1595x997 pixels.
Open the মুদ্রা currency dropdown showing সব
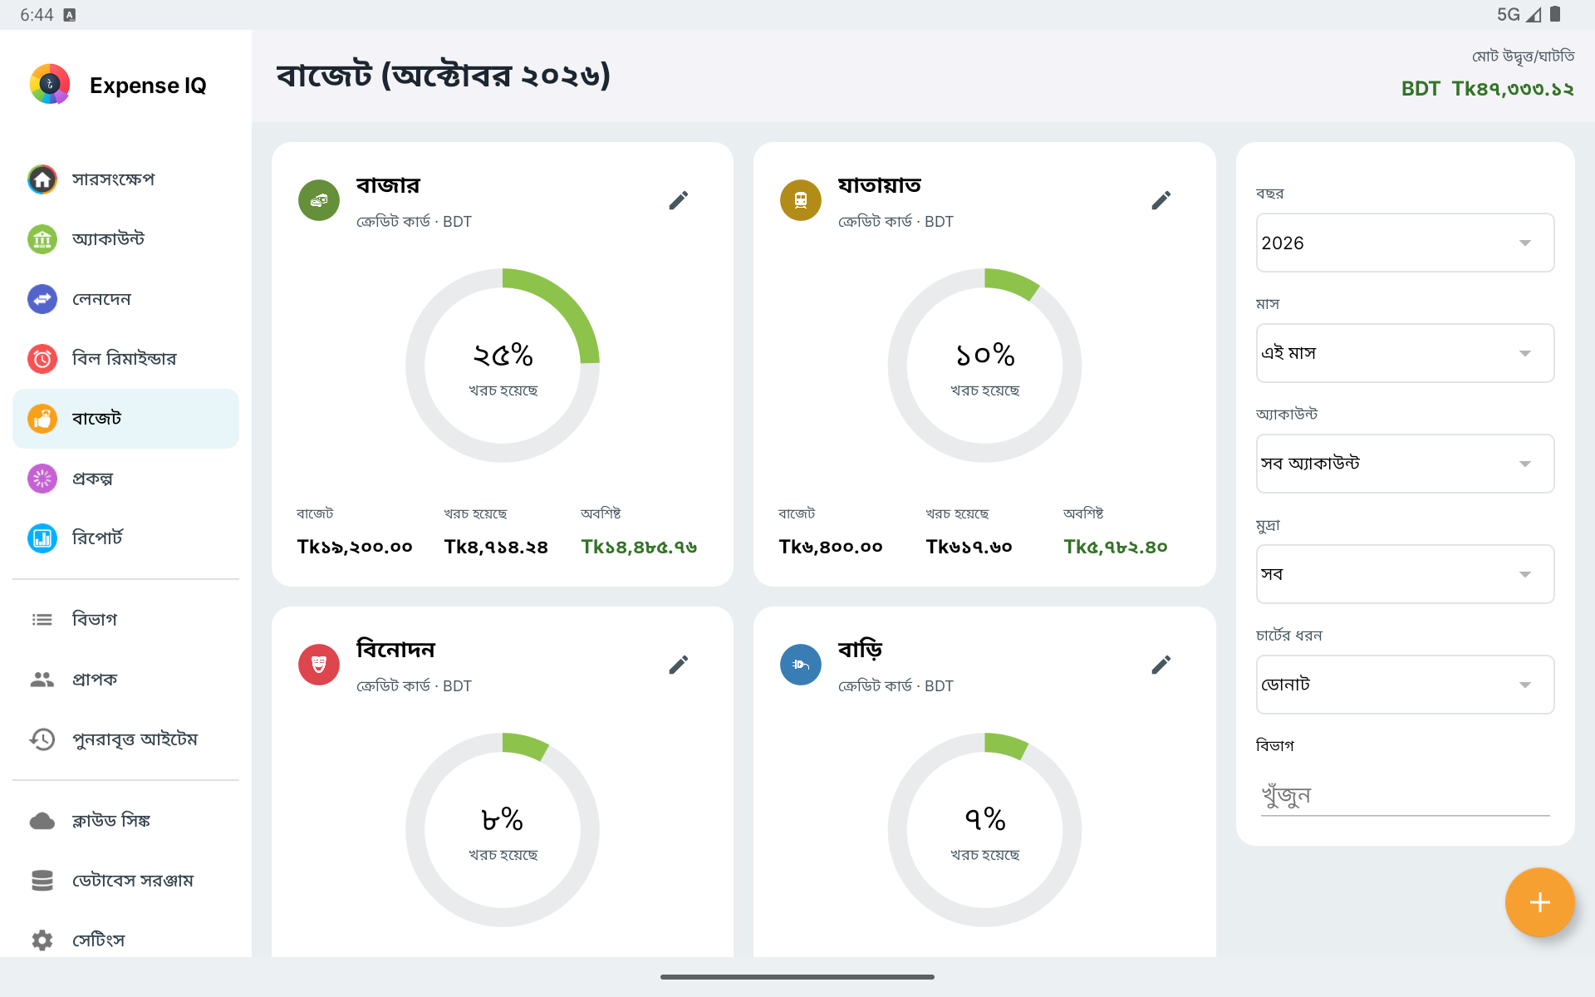tap(1405, 574)
